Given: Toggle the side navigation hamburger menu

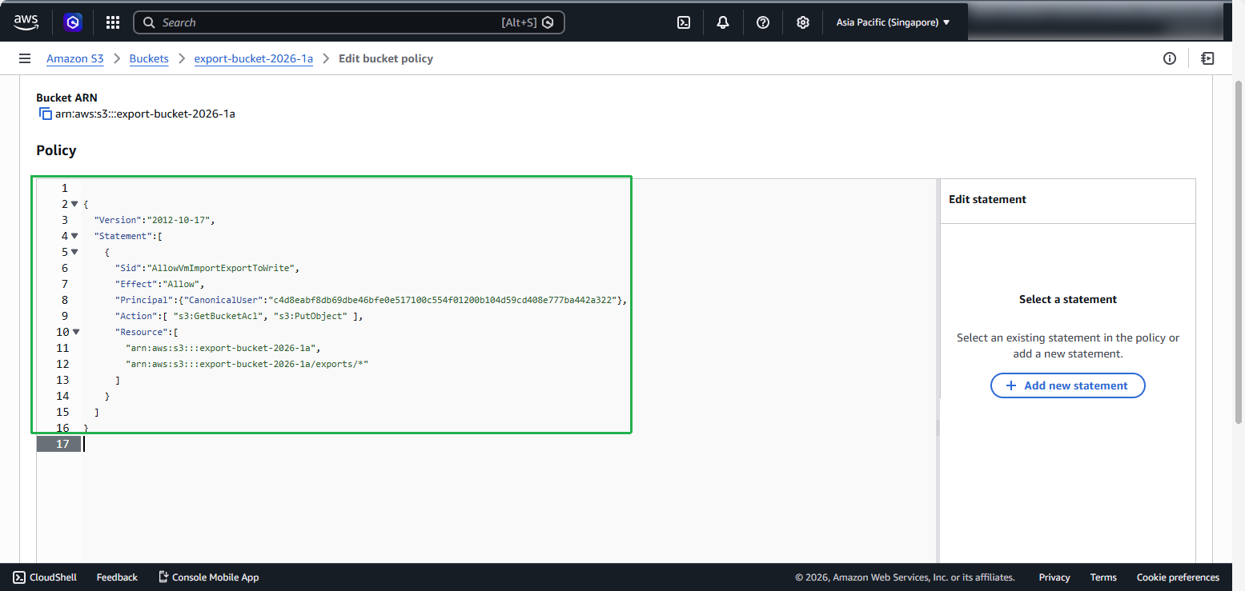Looking at the screenshot, I should (x=25, y=58).
